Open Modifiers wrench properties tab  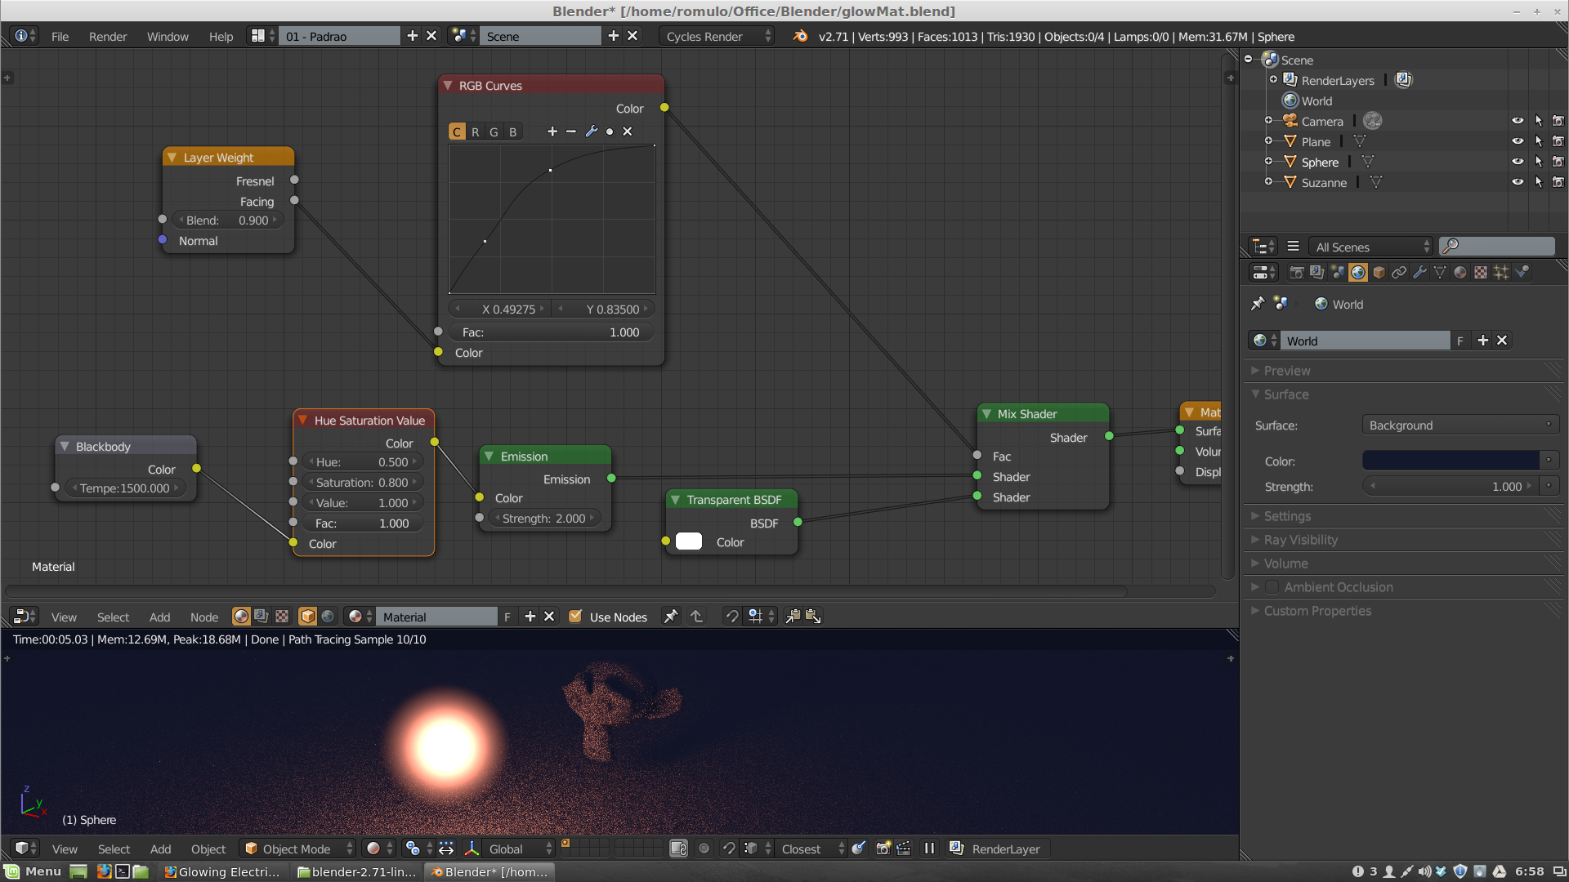point(1419,273)
